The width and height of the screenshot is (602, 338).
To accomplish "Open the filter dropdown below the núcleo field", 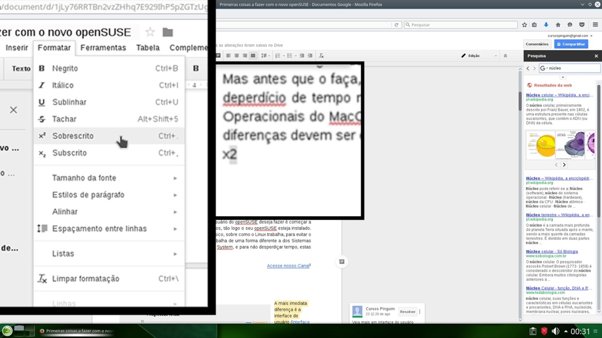I will point(562,77).
